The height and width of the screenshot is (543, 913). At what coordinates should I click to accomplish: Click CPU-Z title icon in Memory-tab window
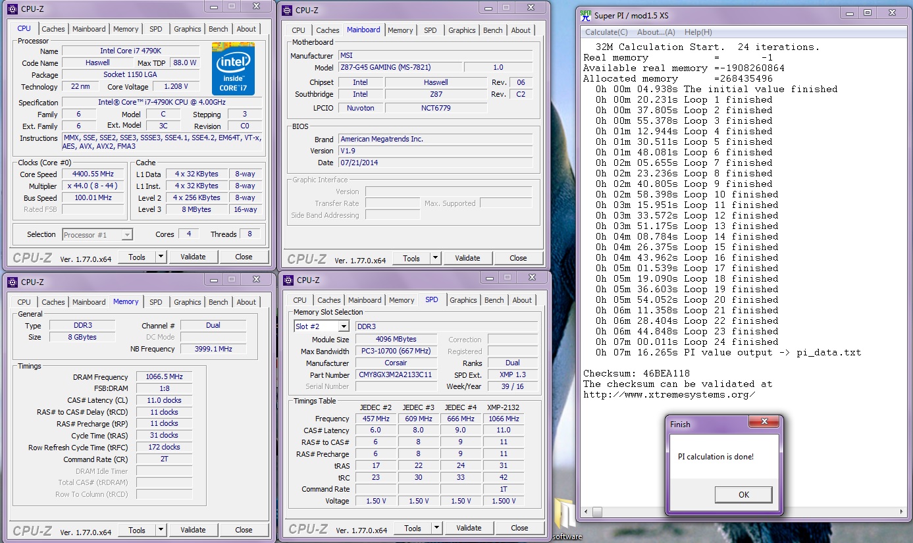[x=13, y=282]
